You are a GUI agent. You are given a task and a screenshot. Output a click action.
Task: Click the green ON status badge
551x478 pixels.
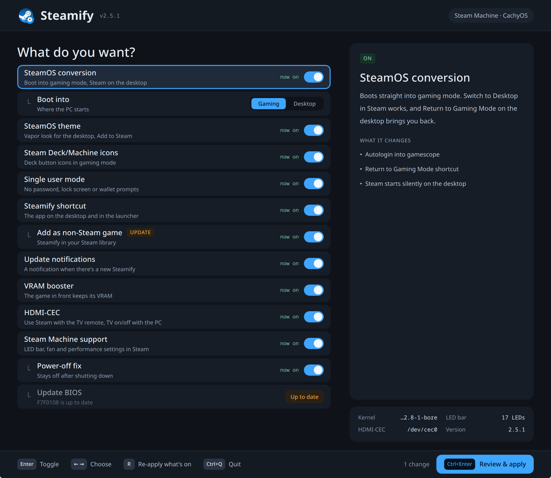[x=367, y=58]
